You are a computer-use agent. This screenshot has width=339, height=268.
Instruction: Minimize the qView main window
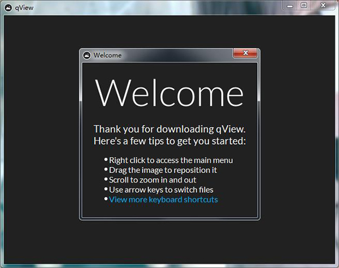tap(290, 6)
